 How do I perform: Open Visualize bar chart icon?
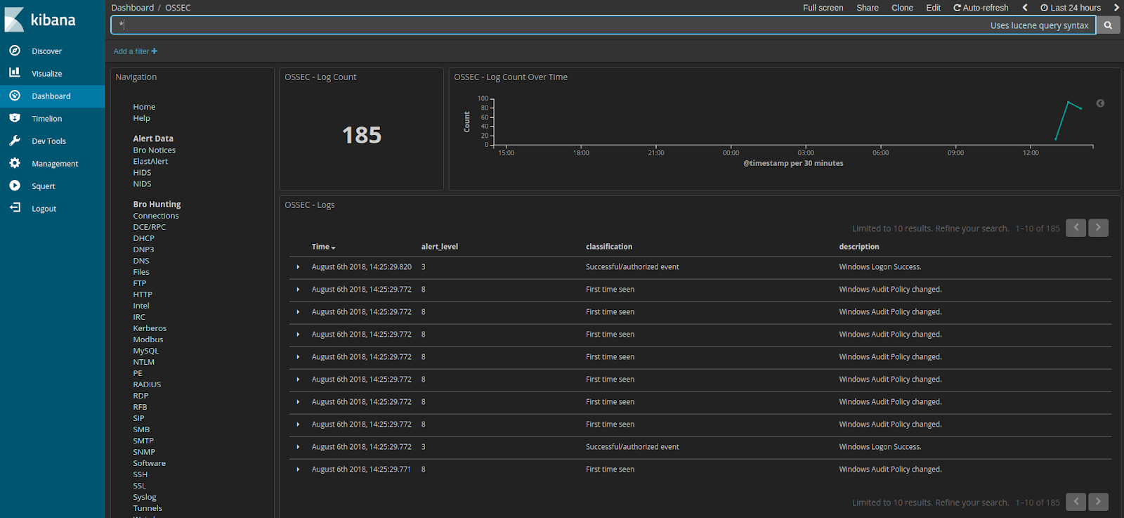(15, 73)
